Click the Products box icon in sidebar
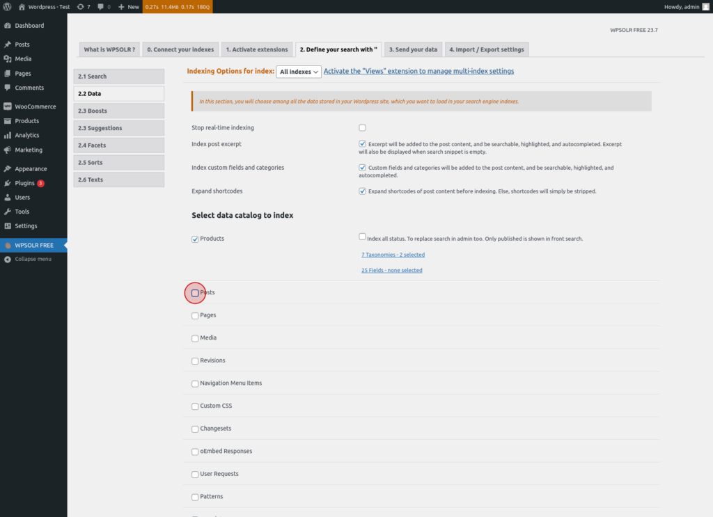The image size is (713, 517). (7, 121)
